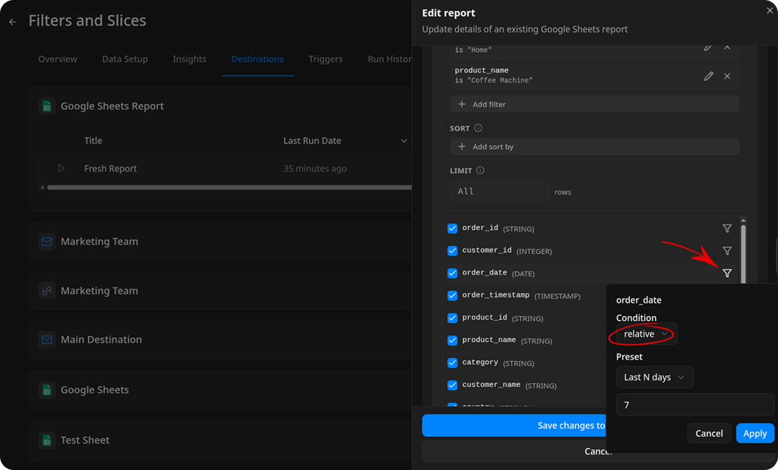Expand the first Marketing Team destination
Image resolution: width=778 pixels, height=470 pixels.
220,242
